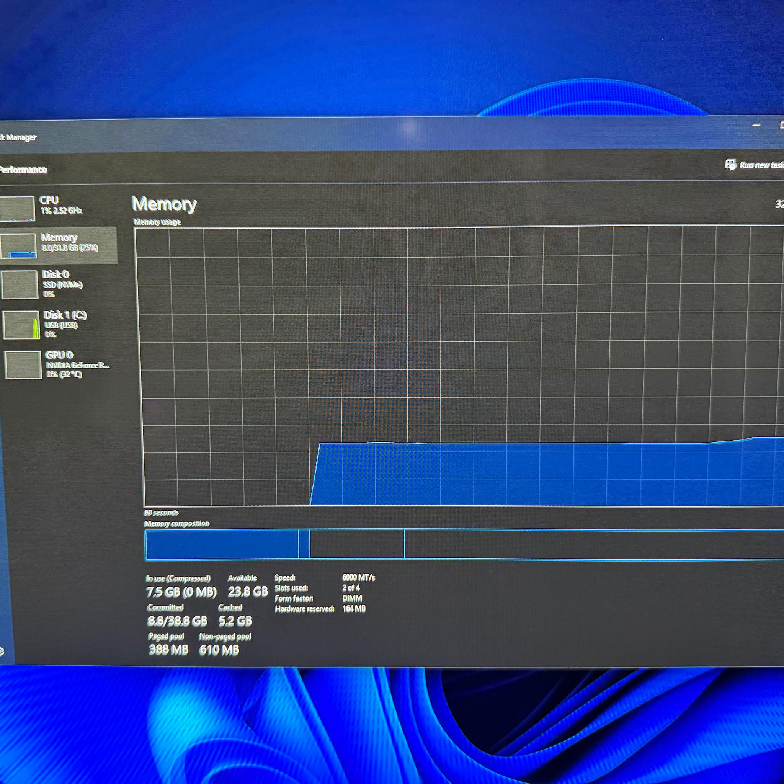Click the Paged pool 388 MB value
Screen dimensions: 784x784
coord(169,650)
